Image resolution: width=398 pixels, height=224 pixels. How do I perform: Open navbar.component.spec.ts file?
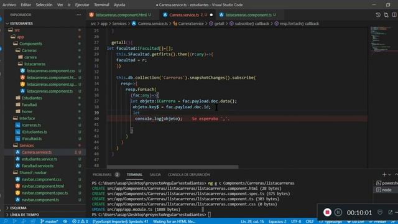tap(45, 193)
